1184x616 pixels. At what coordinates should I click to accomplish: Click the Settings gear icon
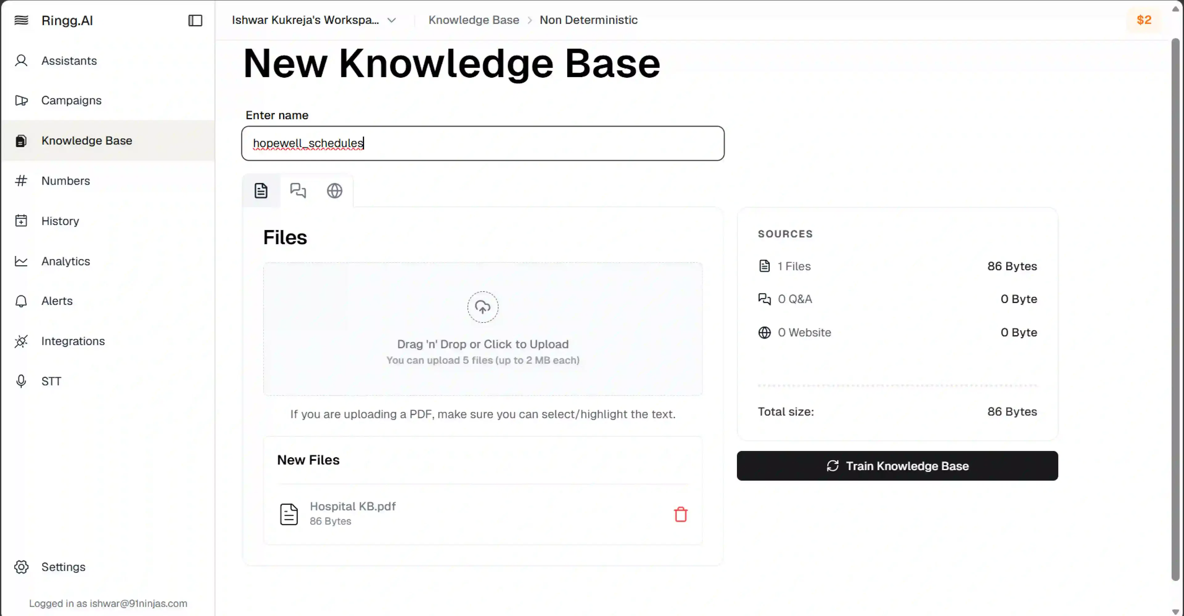(x=21, y=567)
